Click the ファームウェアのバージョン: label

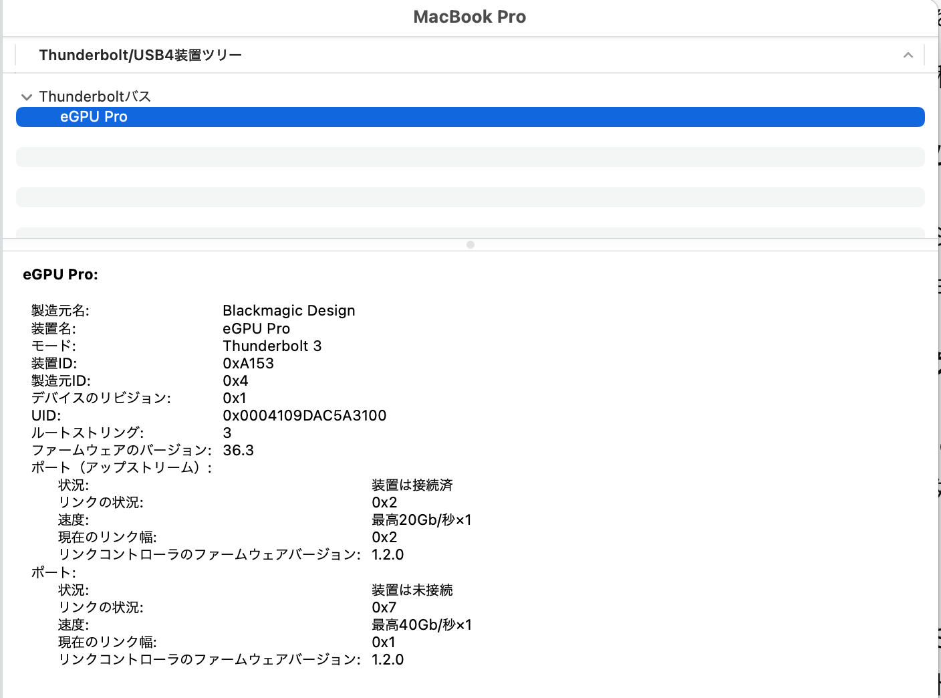pos(122,451)
